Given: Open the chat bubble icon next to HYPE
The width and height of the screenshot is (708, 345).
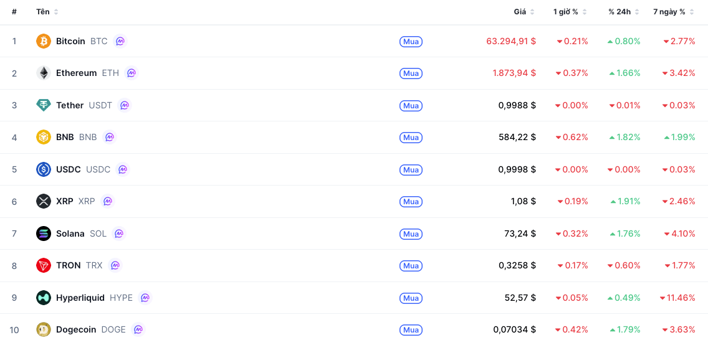Looking at the screenshot, I should [145, 298].
